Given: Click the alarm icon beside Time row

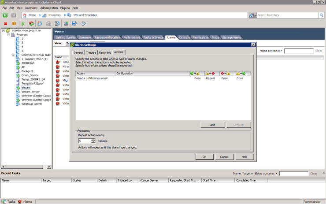Looking at the screenshot, I should [58, 62].
